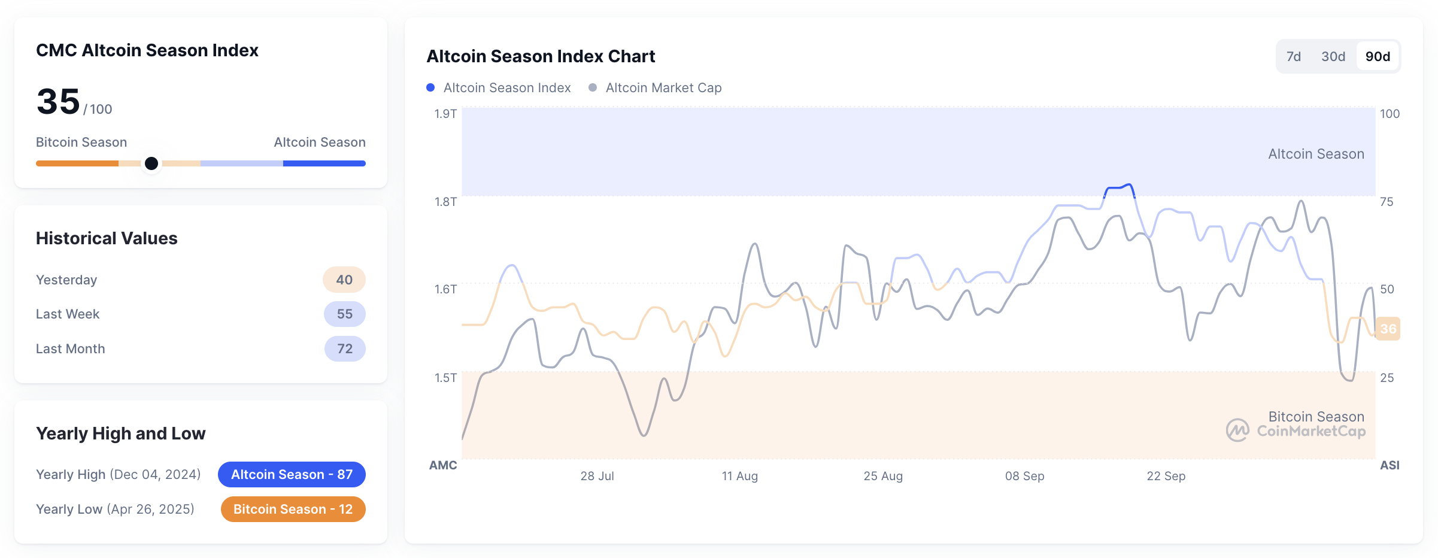
Task: Click the CoinMarketCap watermark text
Action: tap(1311, 431)
